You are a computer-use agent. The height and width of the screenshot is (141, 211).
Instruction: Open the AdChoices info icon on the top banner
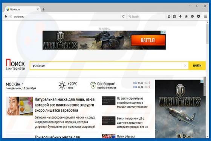click(162, 32)
